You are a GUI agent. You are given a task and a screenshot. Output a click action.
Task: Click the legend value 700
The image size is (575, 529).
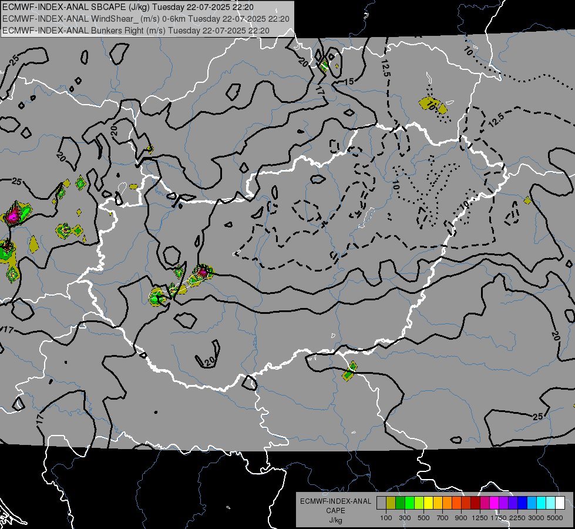pyautogui.click(x=443, y=518)
